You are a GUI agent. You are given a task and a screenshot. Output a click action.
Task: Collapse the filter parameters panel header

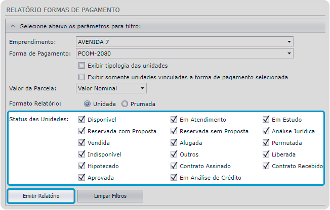click(13, 25)
